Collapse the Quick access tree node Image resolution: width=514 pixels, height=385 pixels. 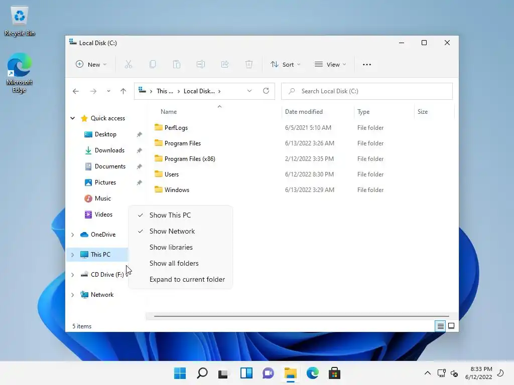tap(72, 118)
